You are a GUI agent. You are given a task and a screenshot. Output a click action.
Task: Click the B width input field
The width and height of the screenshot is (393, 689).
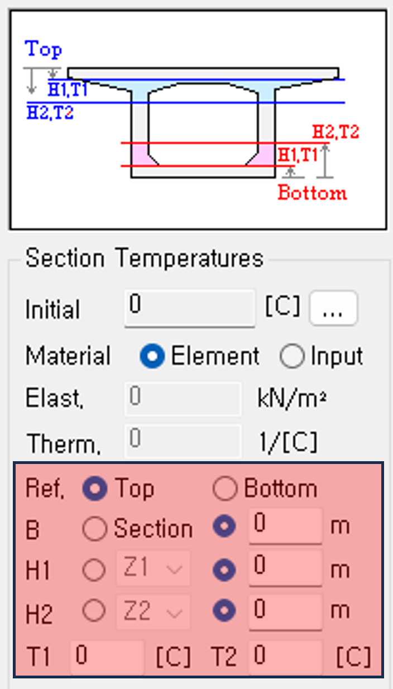285,526
